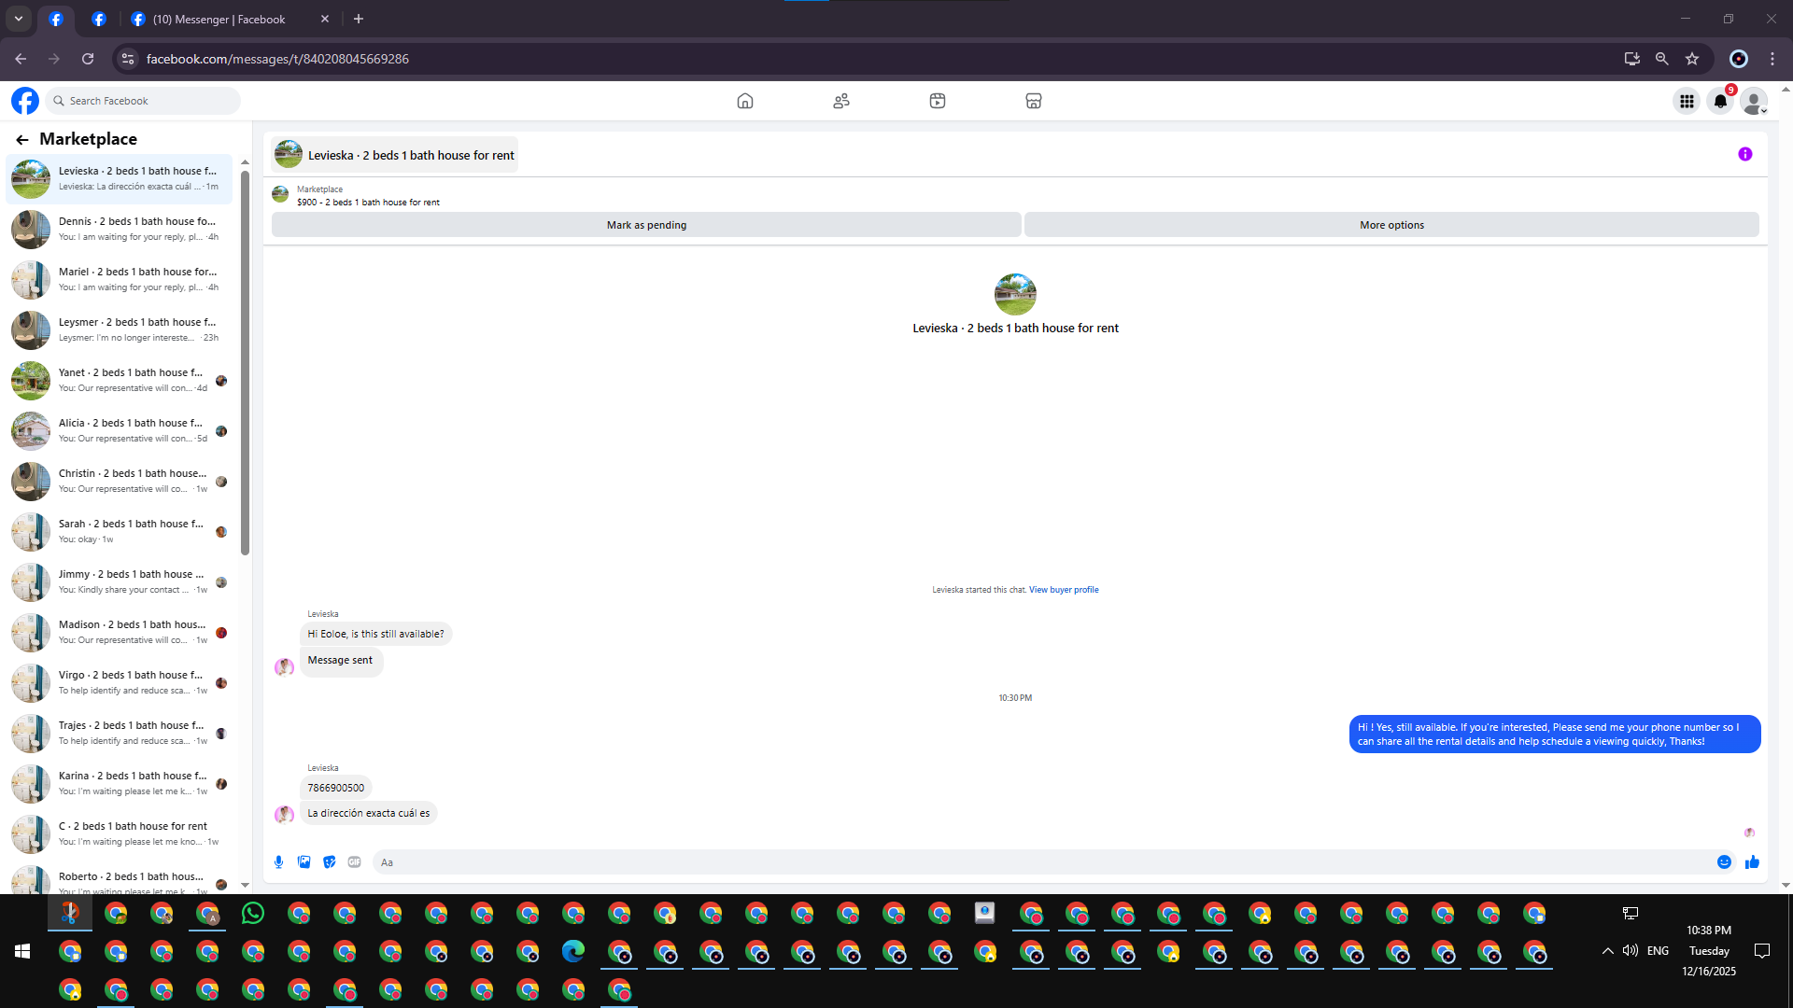Open the zoom magnifier icon in address bar
1793x1008 pixels.
click(x=1662, y=59)
